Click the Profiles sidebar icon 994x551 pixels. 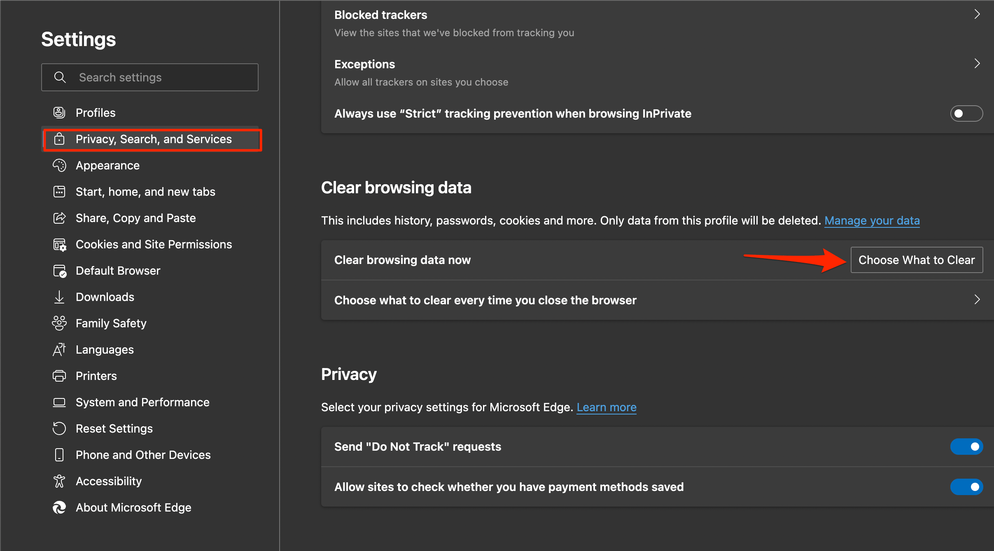pyautogui.click(x=59, y=112)
